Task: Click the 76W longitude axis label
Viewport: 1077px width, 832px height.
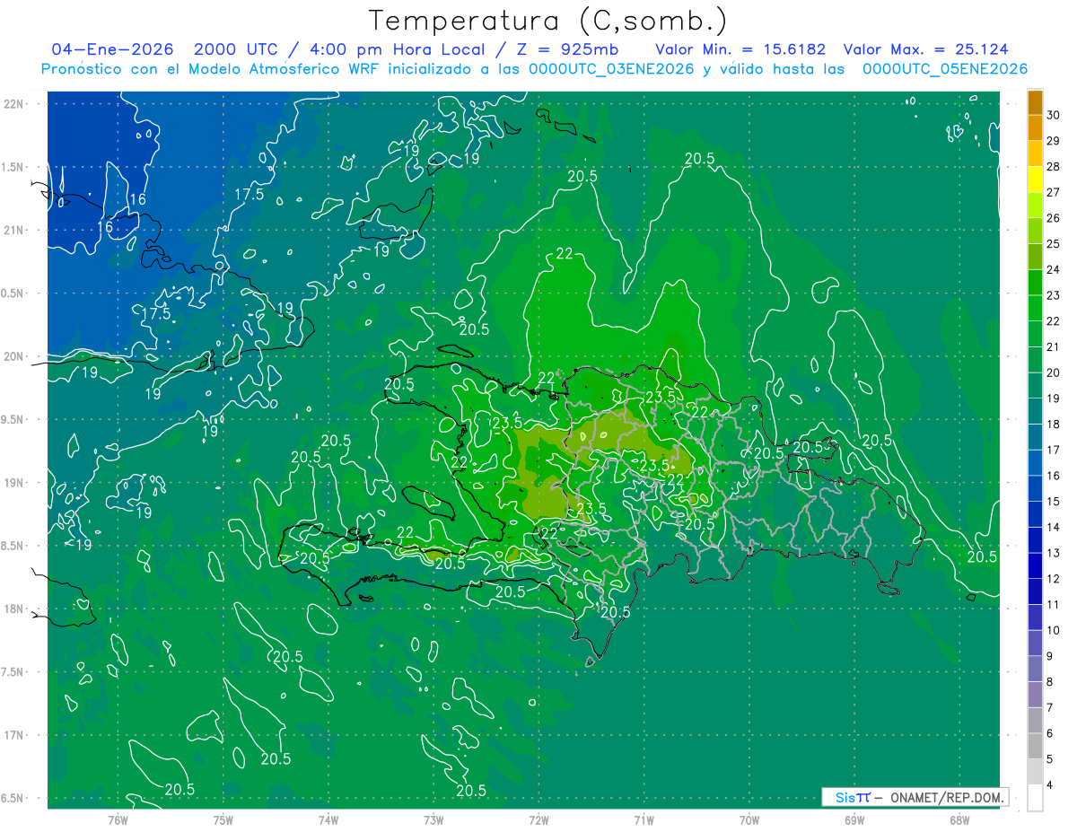Action: pyautogui.click(x=118, y=820)
